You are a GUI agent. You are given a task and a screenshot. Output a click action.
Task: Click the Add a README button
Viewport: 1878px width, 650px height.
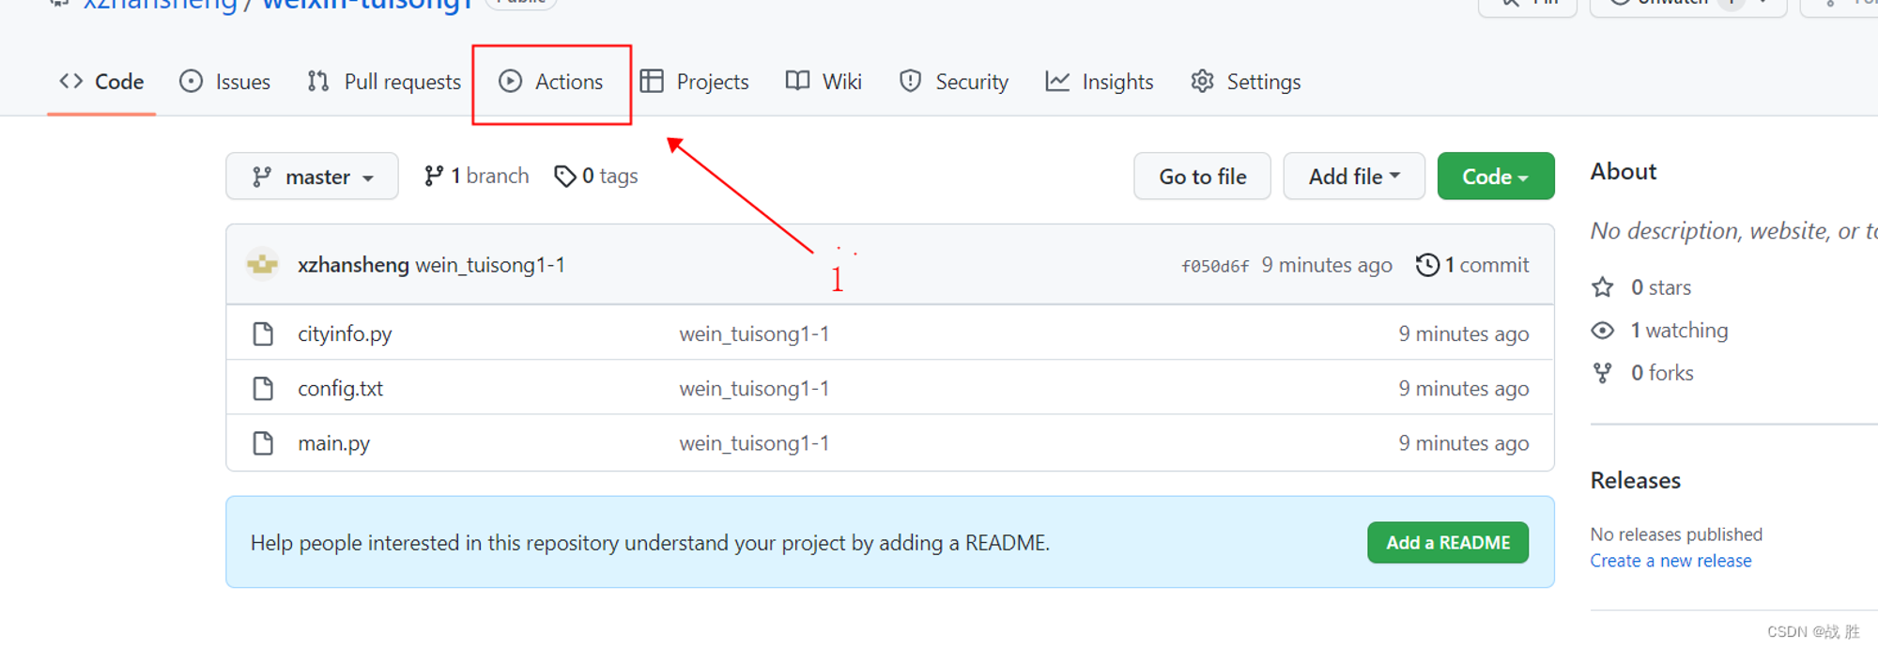click(1448, 543)
